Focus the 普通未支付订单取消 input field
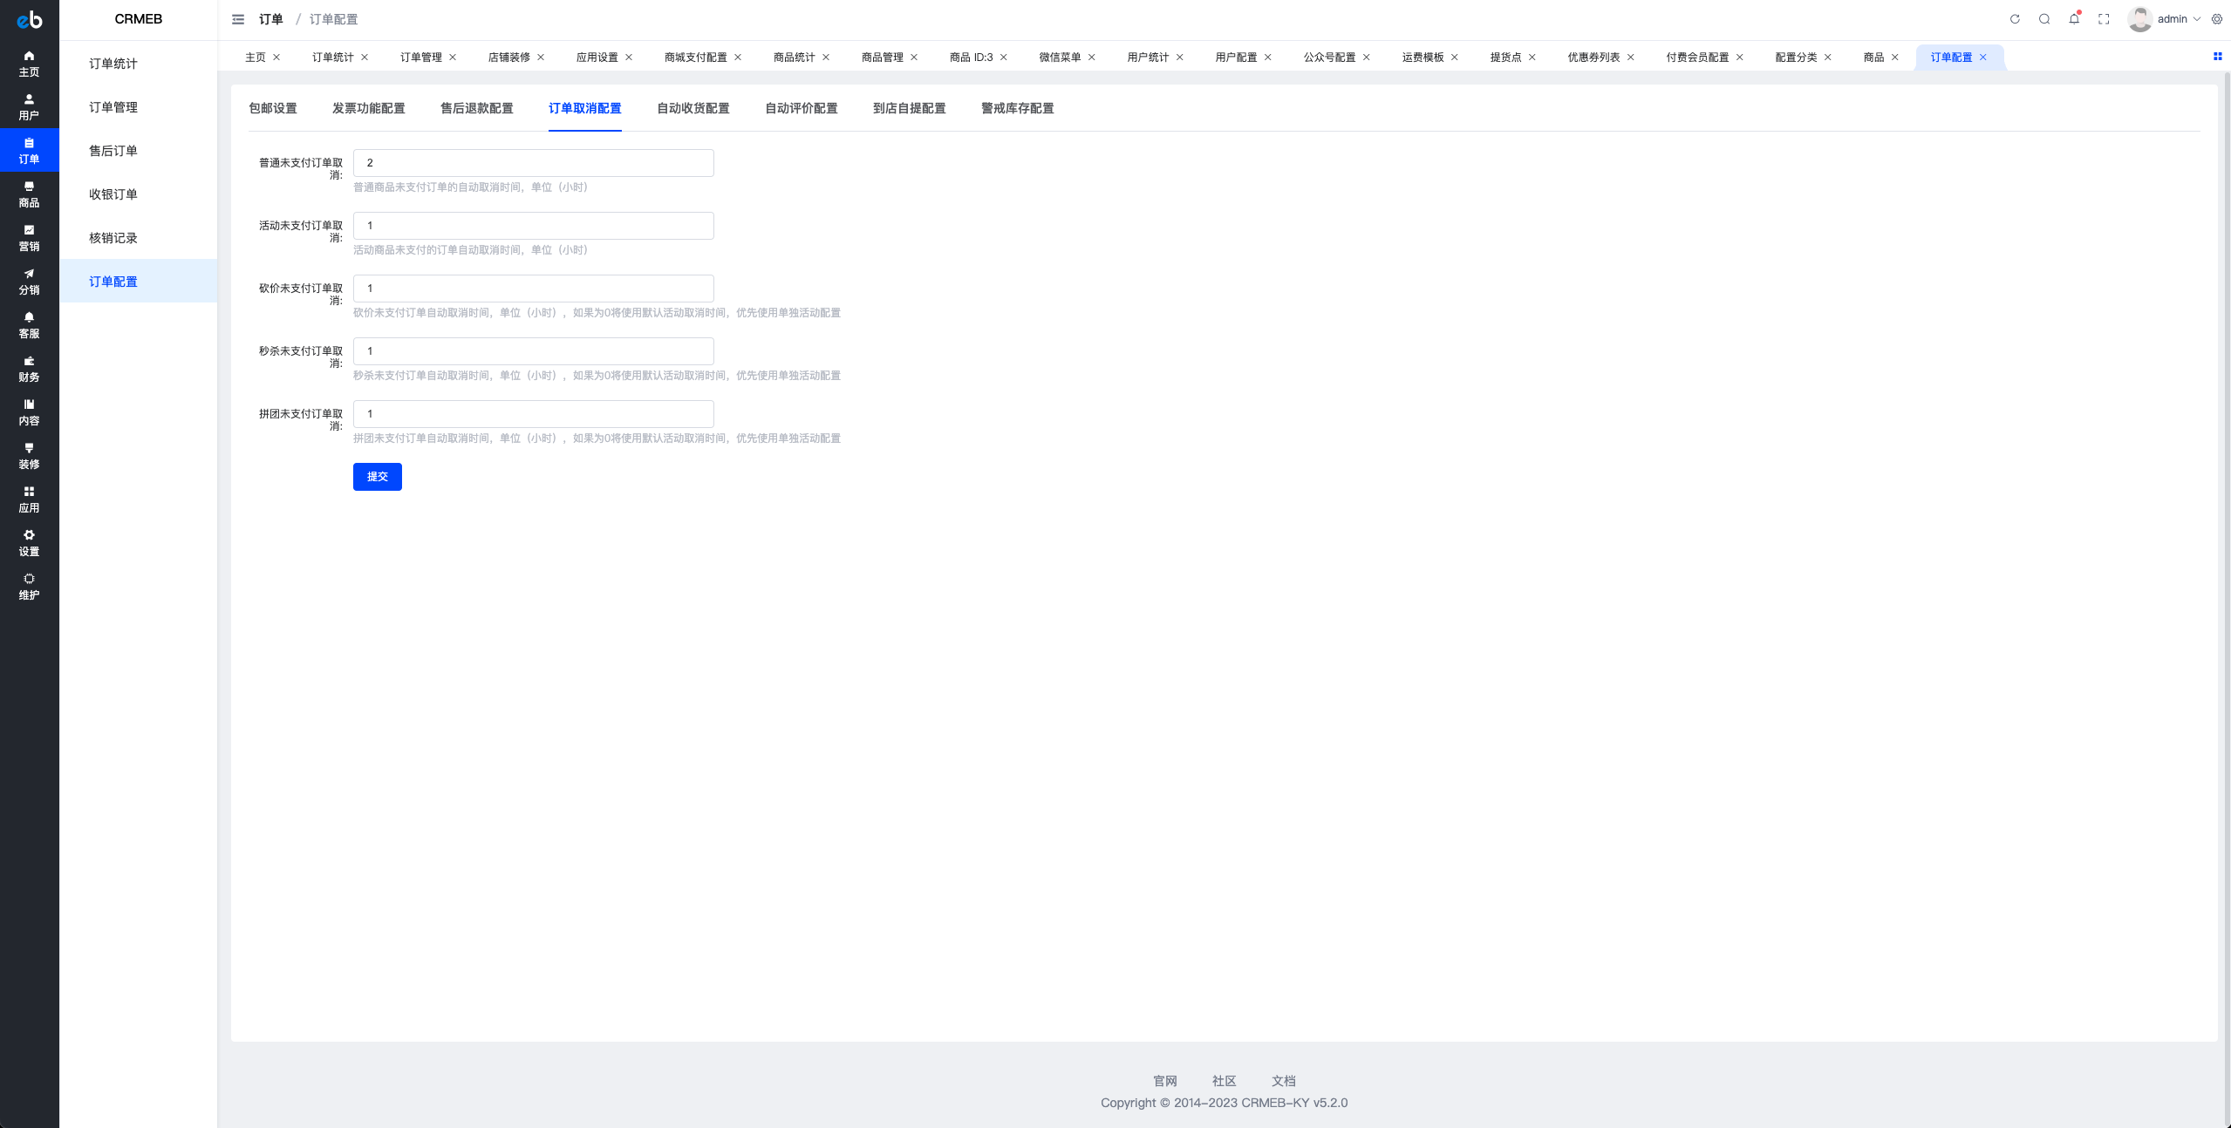The image size is (2231, 1128). [533, 163]
